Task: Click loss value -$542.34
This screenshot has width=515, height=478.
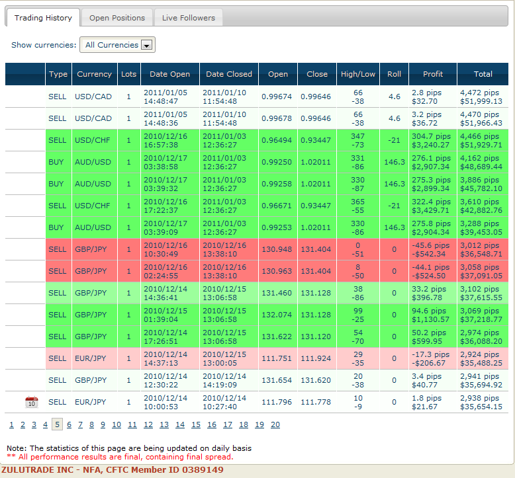Action: (x=429, y=254)
